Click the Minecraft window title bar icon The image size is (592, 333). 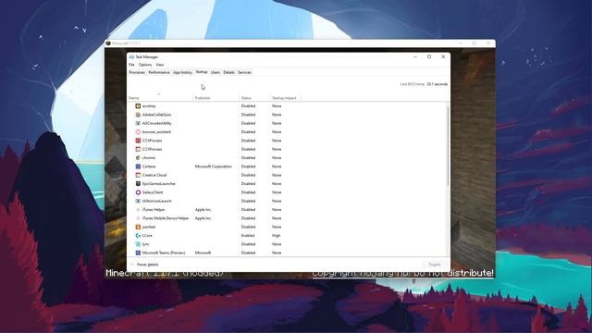(108, 43)
